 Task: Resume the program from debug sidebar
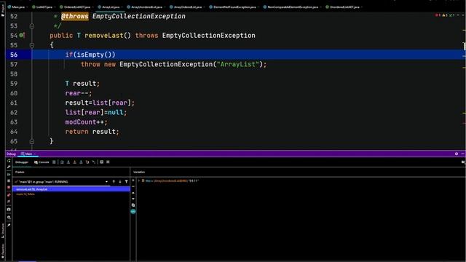(9, 175)
